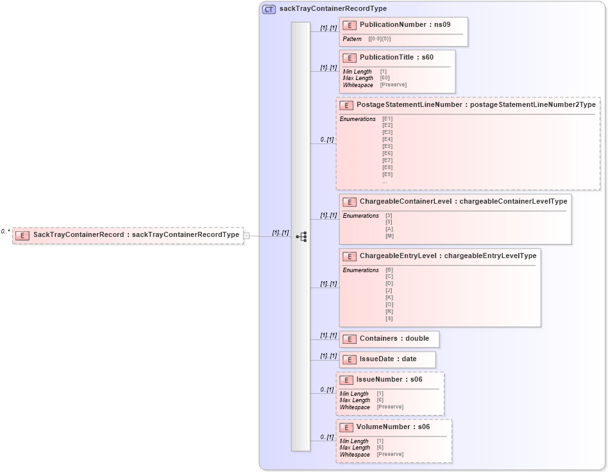Click the PublicationTitle element E icon
Image resolution: width=608 pixels, height=472 pixels.
(x=350, y=57)
